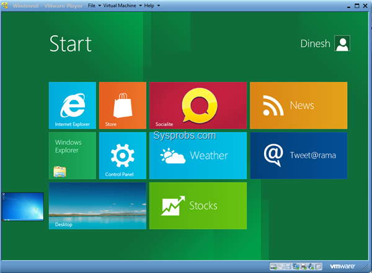
Task: Click the VMware hard disk device icon
Action: (273, 267)
